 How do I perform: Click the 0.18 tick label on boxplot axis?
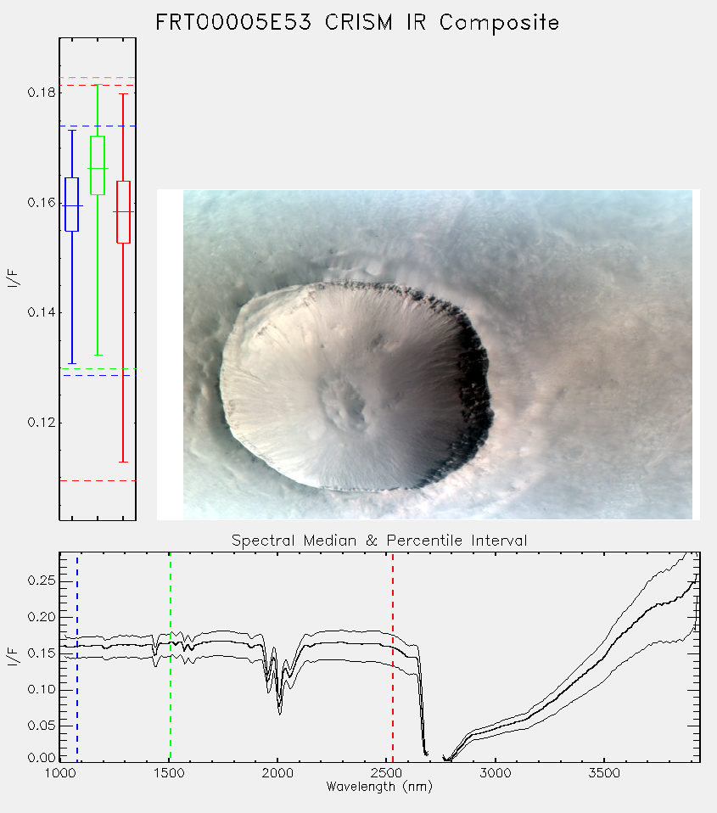click(42, 93)
